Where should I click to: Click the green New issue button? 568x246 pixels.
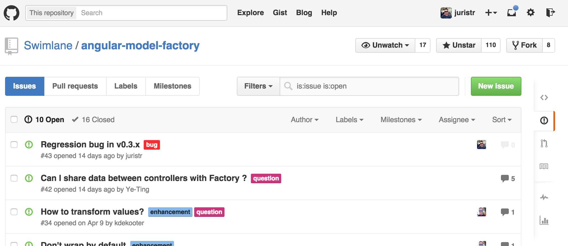coord(496,86)
